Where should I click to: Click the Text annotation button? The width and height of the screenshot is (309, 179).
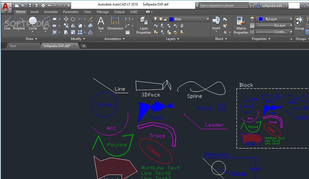[101, 24]
